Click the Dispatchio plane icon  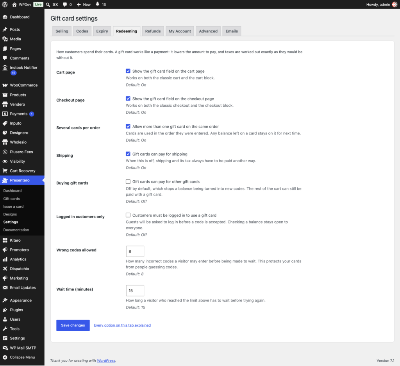click(5, 268)
